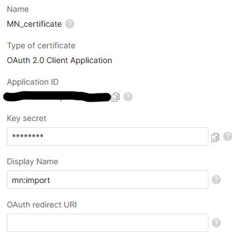
Task: Open help icon next to MN_certificate name
Action: (70, 24)
